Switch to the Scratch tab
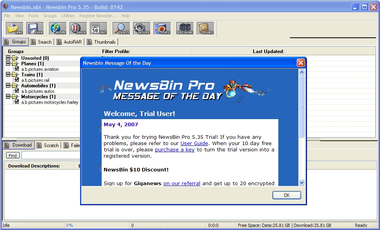Screen dimensions: 380x230 (x=48, y=145)
